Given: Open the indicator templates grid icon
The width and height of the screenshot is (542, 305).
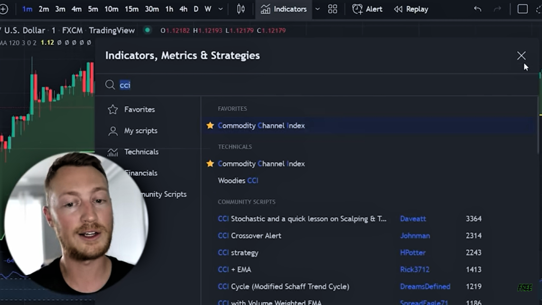Looking at the screenshot, I should click(x=332, y=9).
